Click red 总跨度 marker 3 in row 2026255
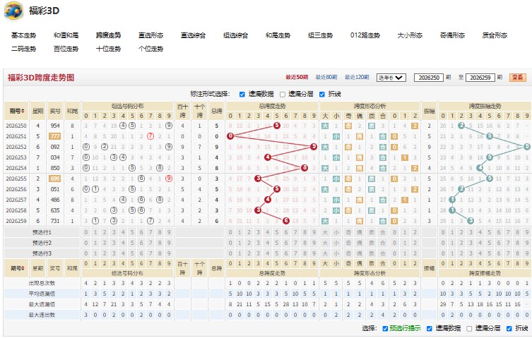The width and height of the screenshot is (532, 338). 259,179
